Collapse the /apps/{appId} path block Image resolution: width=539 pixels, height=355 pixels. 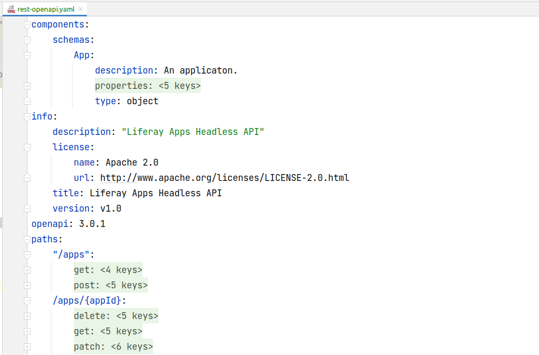coord(27,301)
